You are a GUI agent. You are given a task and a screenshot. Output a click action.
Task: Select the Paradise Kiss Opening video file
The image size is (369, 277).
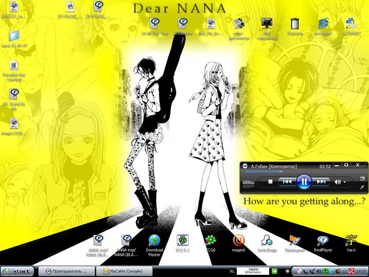click(14, 71)
